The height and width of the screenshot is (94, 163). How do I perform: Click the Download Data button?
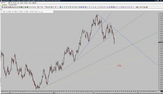pyautogui.click(x=32, y=7)
